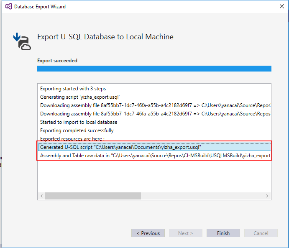Select 'Started to import to local database' line

(154, 122)
